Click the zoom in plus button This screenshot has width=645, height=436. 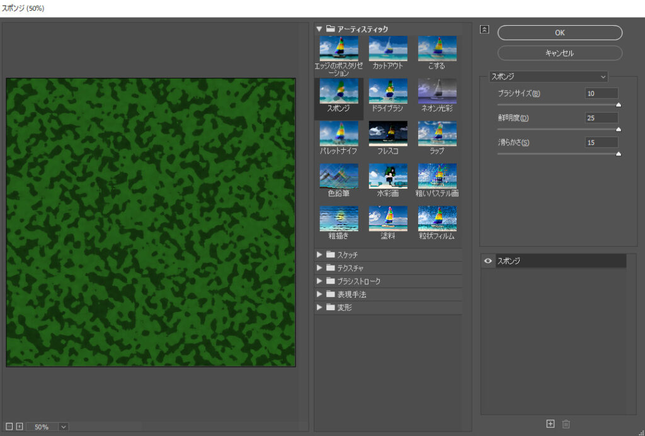tap(20, 427)
